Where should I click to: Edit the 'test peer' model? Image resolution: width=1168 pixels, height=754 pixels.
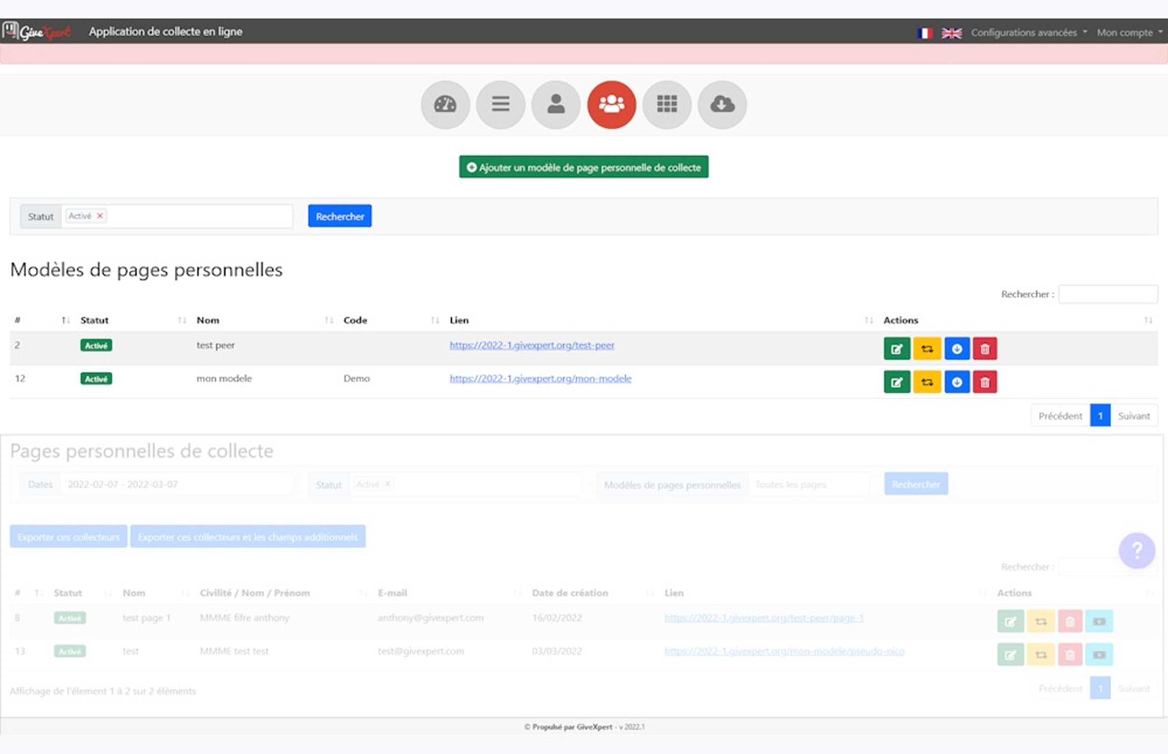point(897,349)
